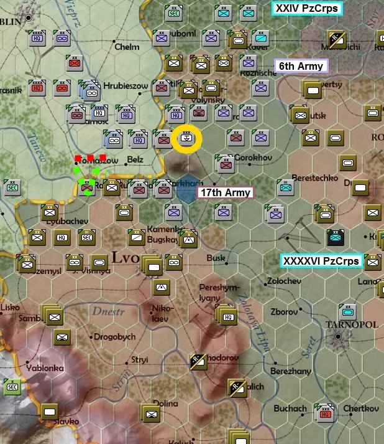This screenshot has height=444, width=384.
Task: Select the green SEC division west of Tomaszow
Action: [12, 187]
